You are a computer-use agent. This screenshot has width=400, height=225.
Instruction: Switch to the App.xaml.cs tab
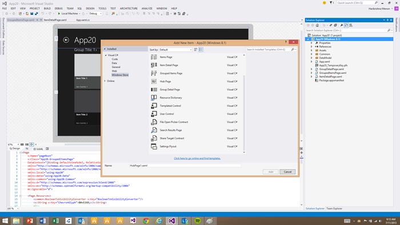[83, 20]
